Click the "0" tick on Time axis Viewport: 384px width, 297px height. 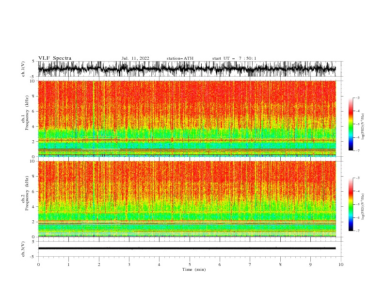point(38,264)
